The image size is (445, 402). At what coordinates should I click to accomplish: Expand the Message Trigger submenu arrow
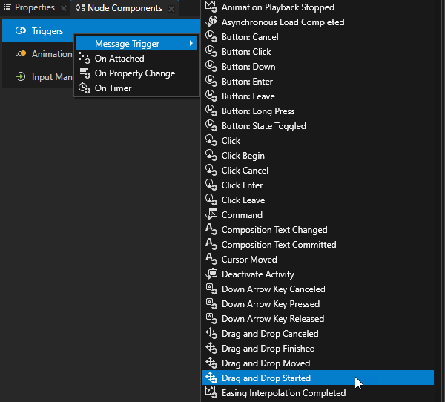point(191,43)
